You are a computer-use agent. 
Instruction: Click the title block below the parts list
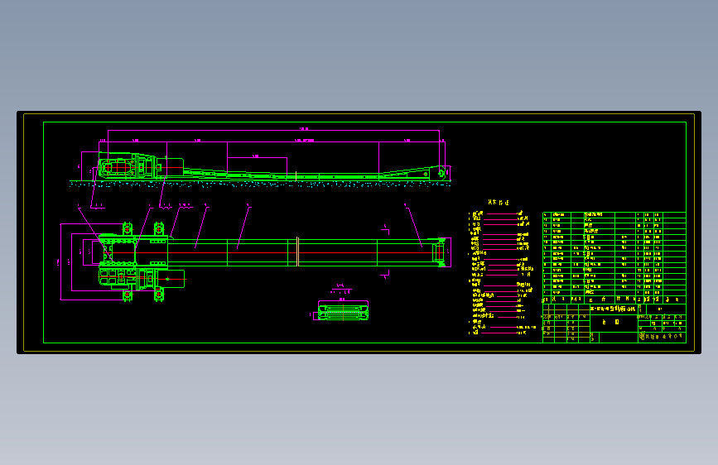(x=614, y=324)
